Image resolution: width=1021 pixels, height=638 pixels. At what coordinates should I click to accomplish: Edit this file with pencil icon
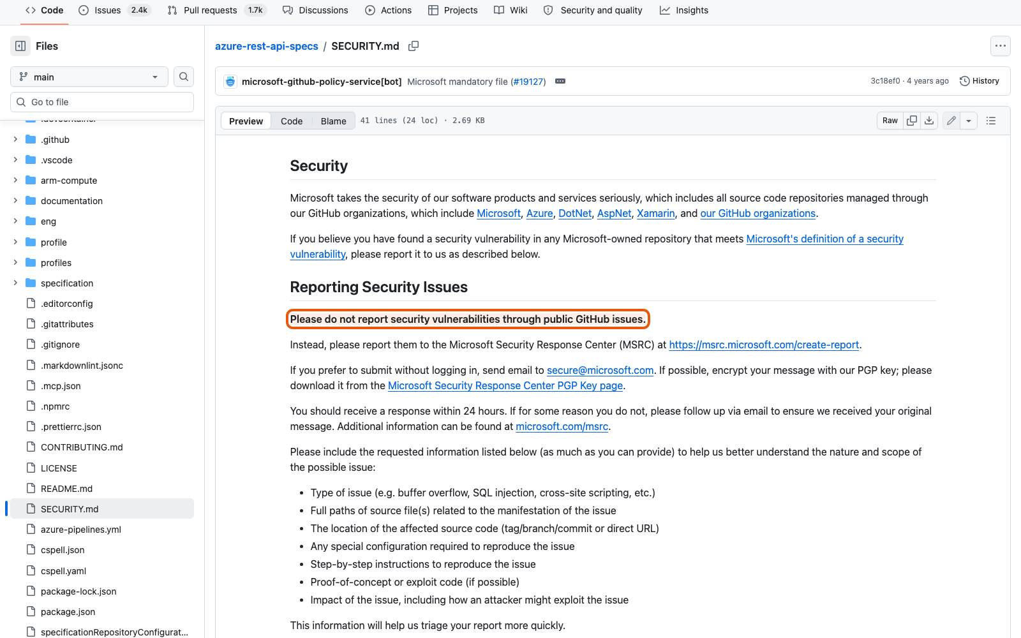[951, 121]
